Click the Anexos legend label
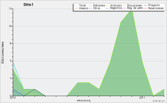This screenshot has height=103, width=167. click(x=83, y=8)
